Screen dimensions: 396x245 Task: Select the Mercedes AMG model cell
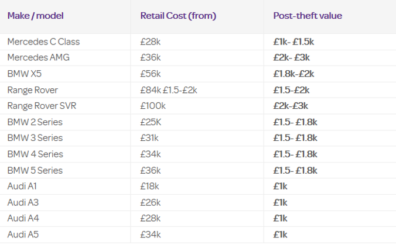[x=39, y=58]
